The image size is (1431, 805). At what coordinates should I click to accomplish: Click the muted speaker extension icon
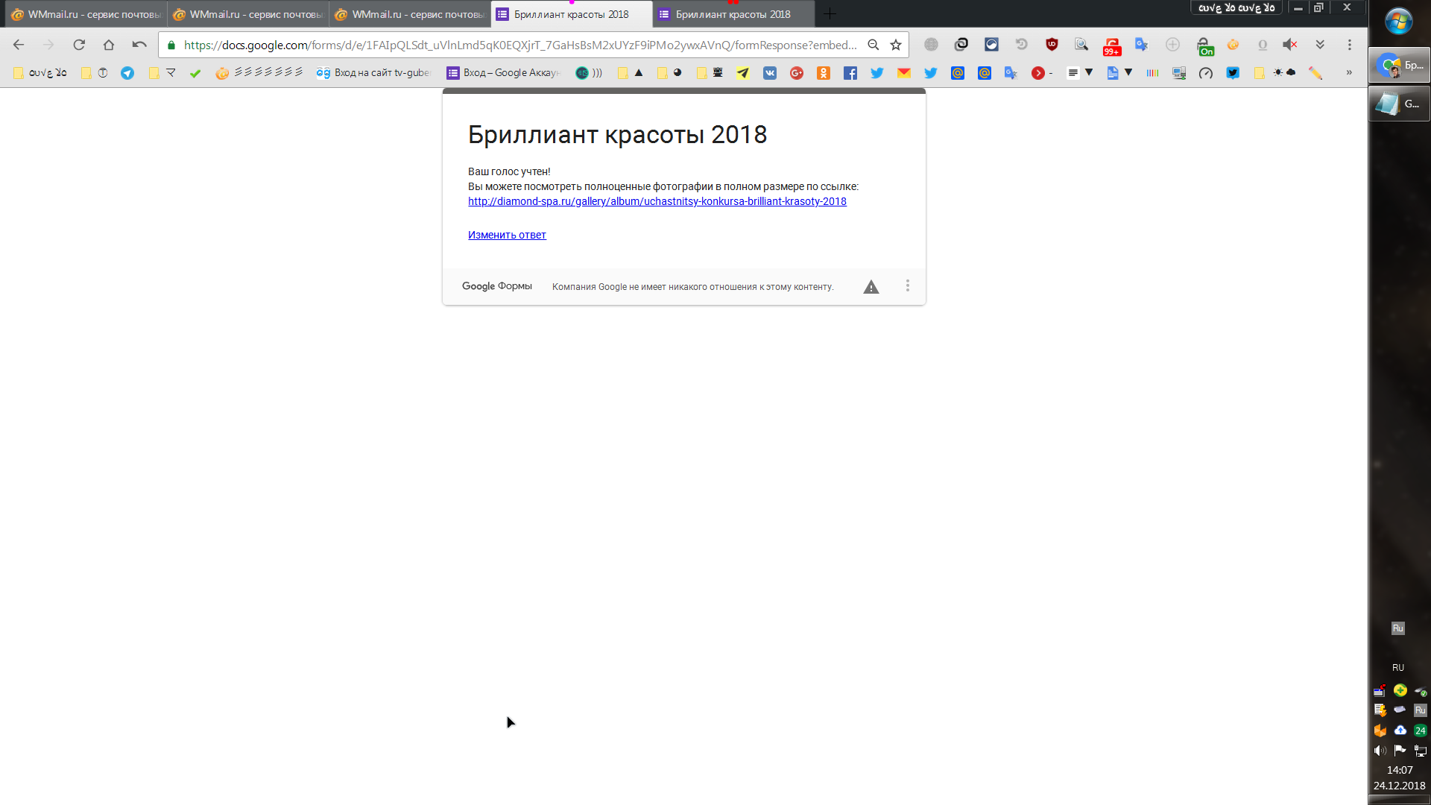pos(1290,45)
